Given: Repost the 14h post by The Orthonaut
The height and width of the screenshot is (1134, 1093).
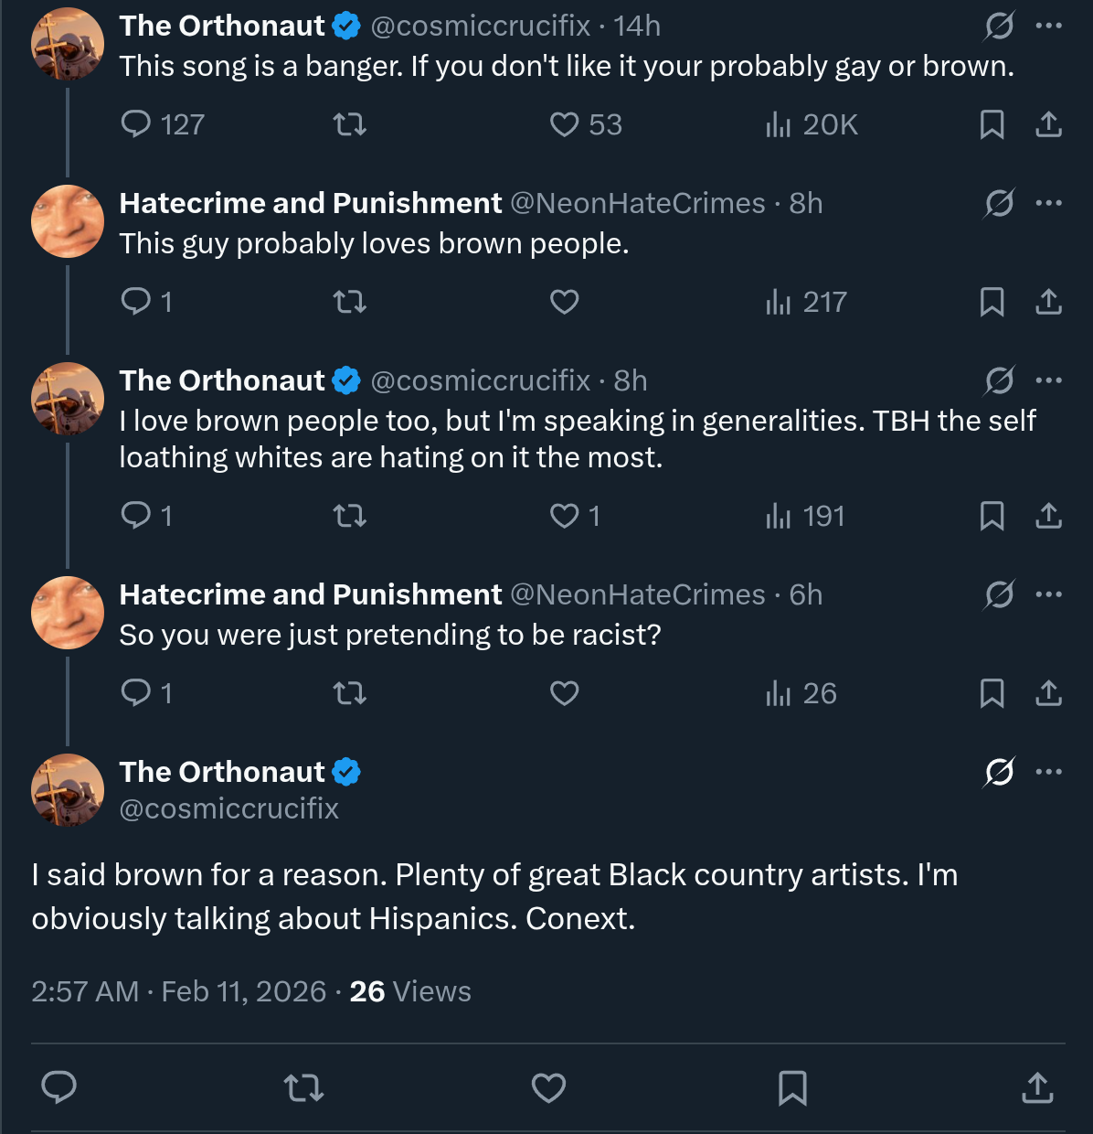Looking at the screenshot, I should 349,124.
